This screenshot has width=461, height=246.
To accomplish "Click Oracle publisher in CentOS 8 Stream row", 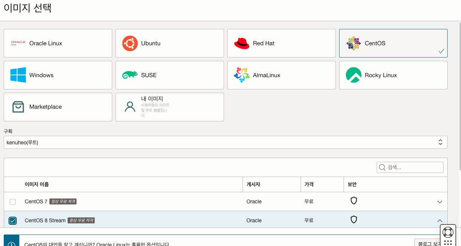I will point(254,220).
